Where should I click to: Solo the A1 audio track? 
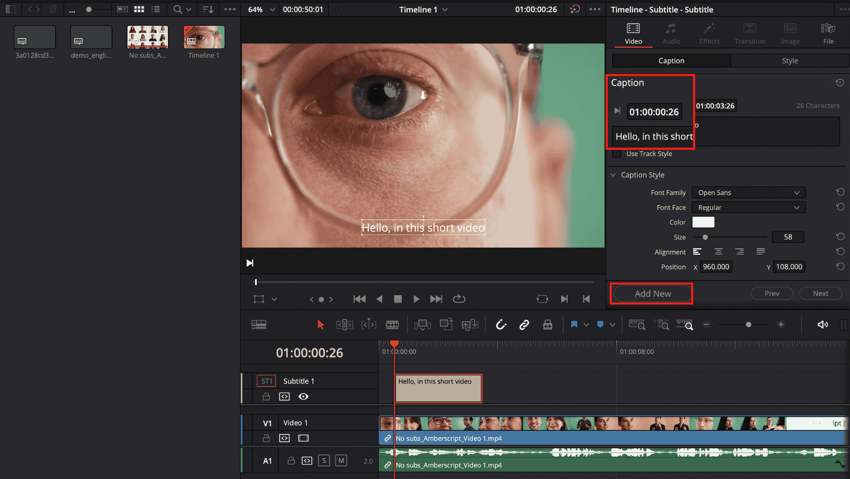(x=324, y=460)
